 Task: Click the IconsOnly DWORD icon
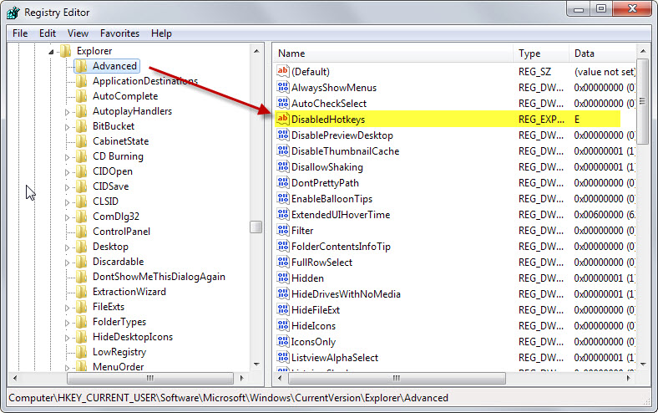pos(283,342)
